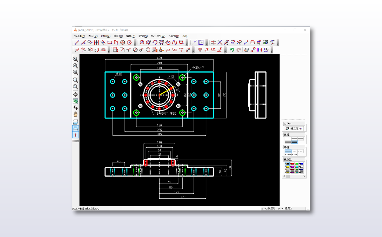Screen dimensions: 382x237
Task: Click the layer 現在値=0 button
Action: tap(294, 129)
